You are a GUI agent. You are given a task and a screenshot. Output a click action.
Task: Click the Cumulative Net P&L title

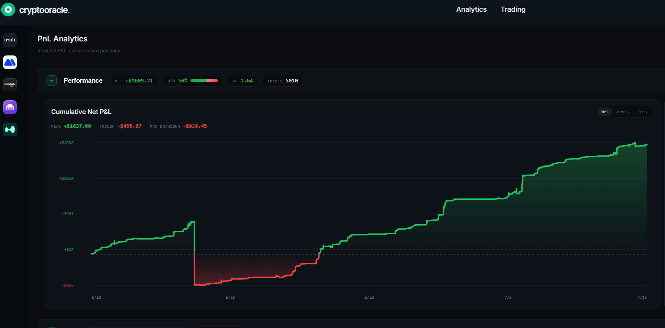(x=81, y=112)
